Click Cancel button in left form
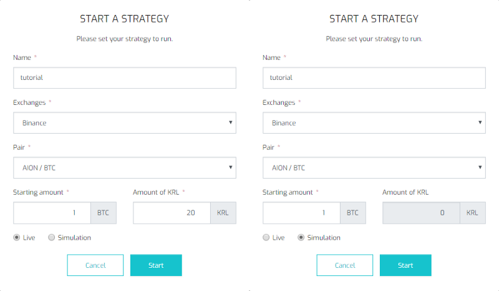 tap(95, 265)
